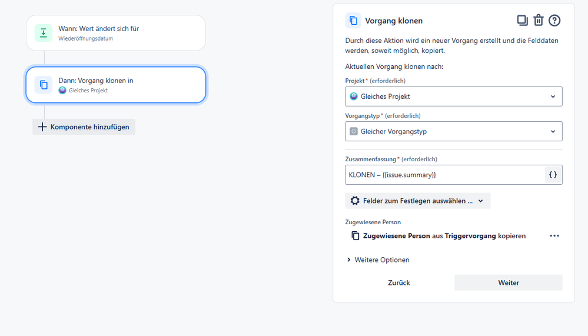Open help with the question mark icon
Image resolution: width=588 pixels, height=336 pixels.
coord(554,21)
